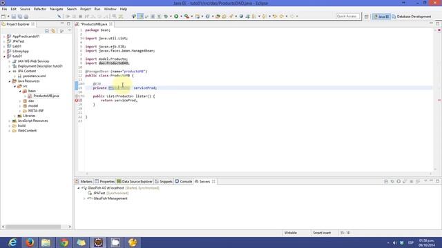Expand the Libraries node
Image resolution: width=442 pixels, height=248 pixels.
(x=15, y=116)
